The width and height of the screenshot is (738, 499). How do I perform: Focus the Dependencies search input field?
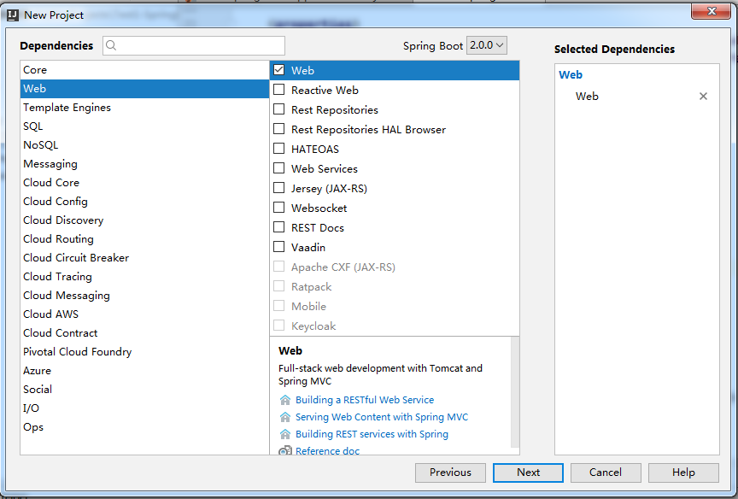[x=194, y=45]
